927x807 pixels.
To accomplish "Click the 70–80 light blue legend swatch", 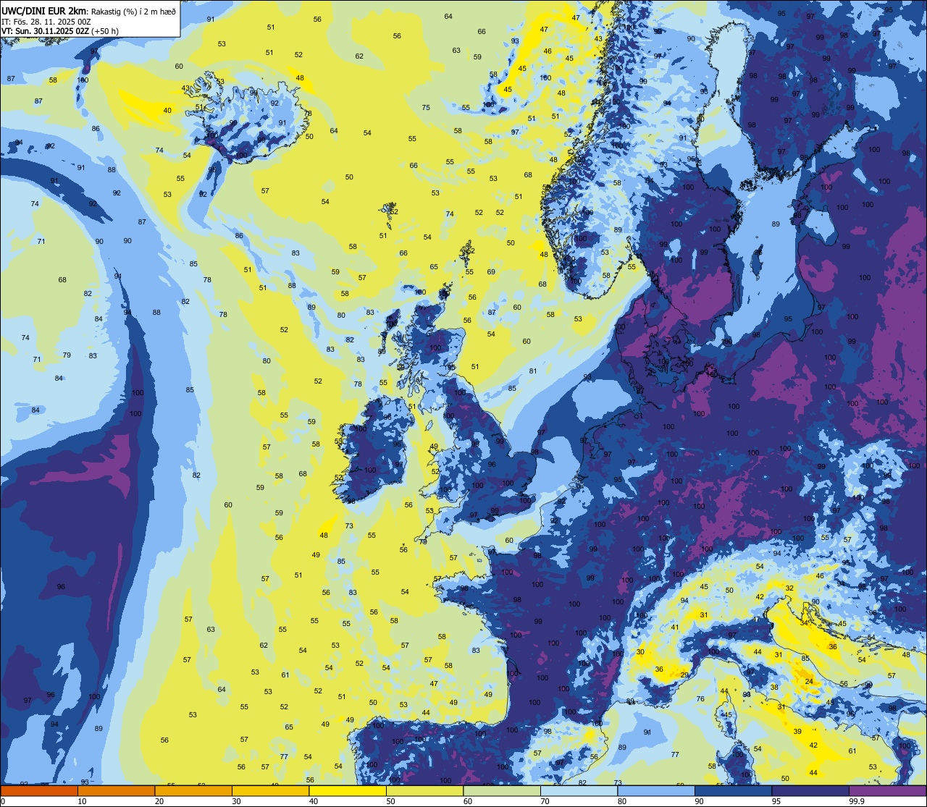I will coord(579,790).
